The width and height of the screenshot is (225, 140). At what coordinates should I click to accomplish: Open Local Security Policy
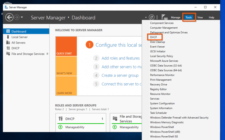[161, 56]
